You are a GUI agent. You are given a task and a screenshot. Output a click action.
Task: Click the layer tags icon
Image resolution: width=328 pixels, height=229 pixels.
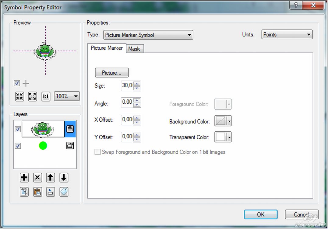point(64,192)
